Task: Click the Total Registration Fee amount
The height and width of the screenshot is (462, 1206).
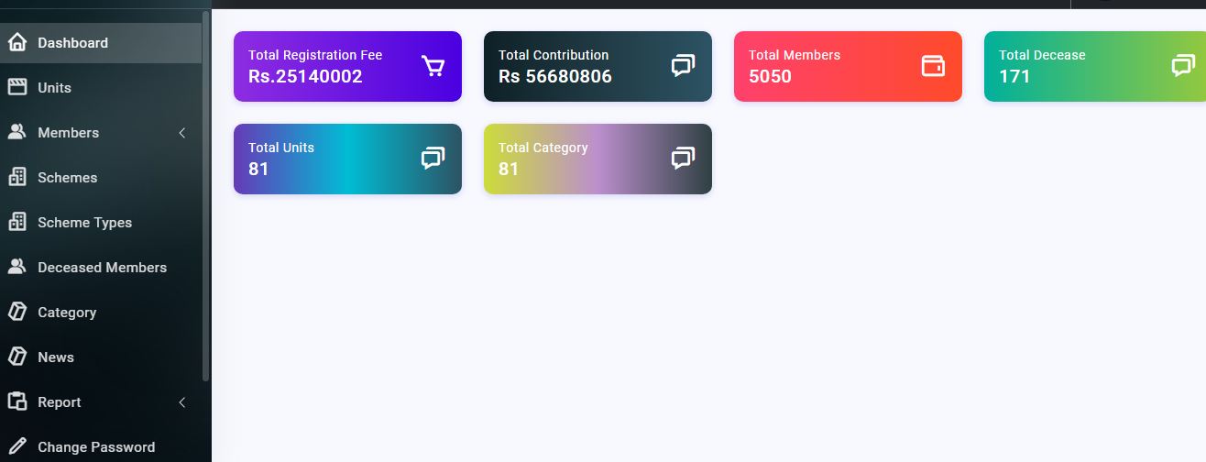Action: coord(305,76)
